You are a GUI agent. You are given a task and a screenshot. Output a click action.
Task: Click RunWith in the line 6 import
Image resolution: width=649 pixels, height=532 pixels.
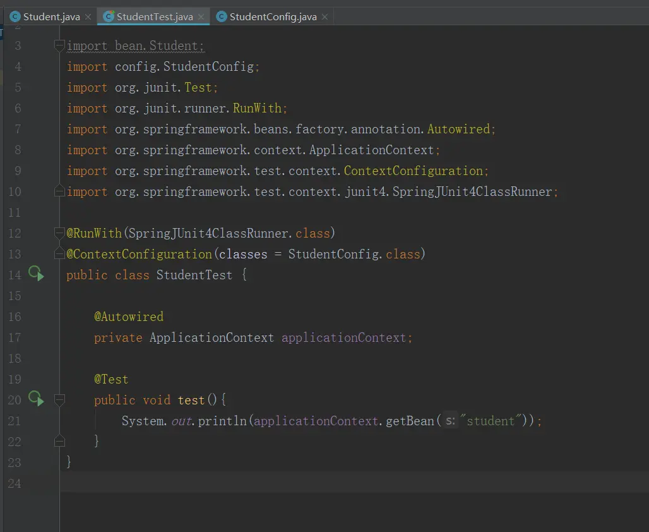coord(257,108)
